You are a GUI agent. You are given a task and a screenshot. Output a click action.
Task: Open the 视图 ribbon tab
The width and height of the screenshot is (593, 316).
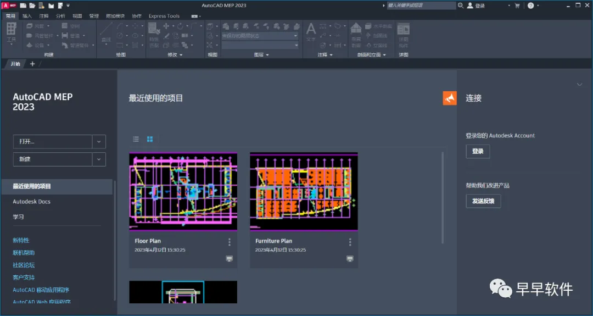[x=77, y=16]
